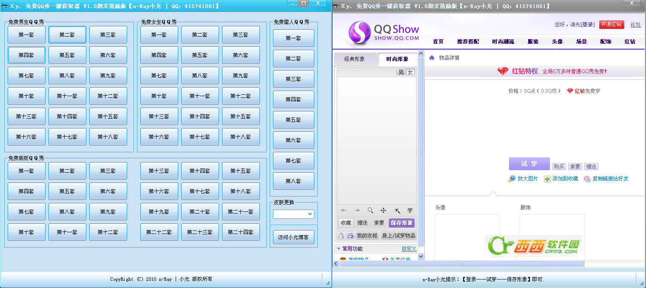Click the QQ Show logo
The image size is (646, 288).
tap(384, 32)
